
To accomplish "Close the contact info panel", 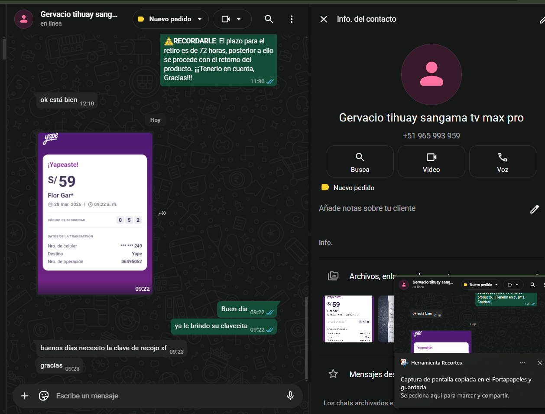I will [324, 19].
